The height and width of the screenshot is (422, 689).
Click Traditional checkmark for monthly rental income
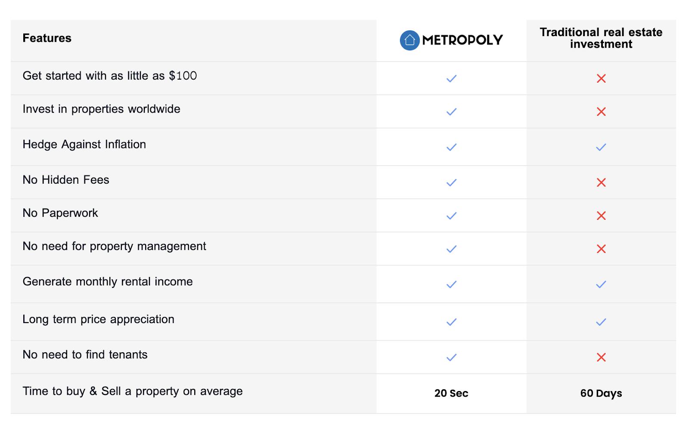601,284
